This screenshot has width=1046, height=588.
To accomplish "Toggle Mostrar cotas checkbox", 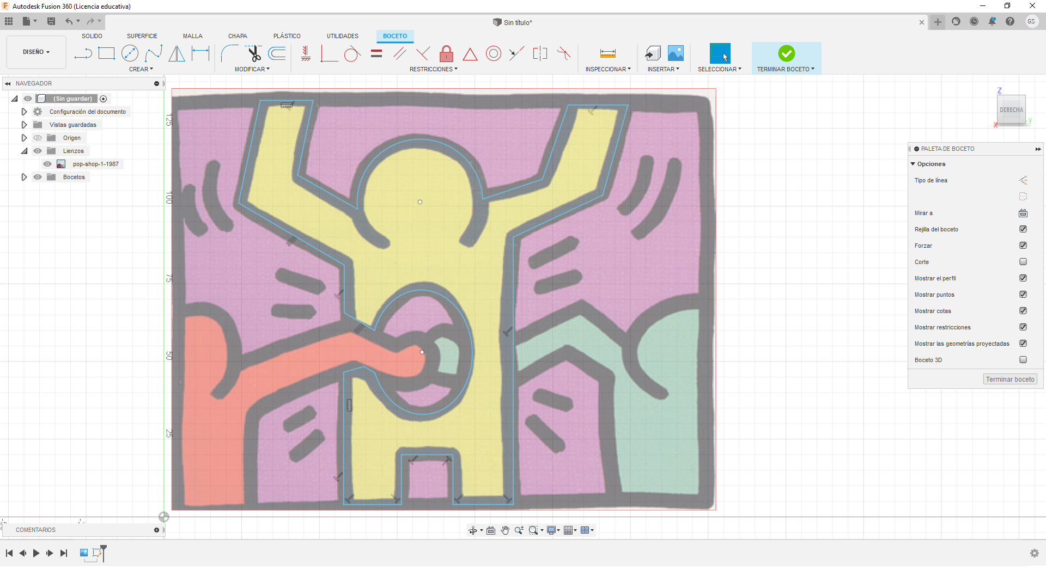I will [x=1023, y=311].
